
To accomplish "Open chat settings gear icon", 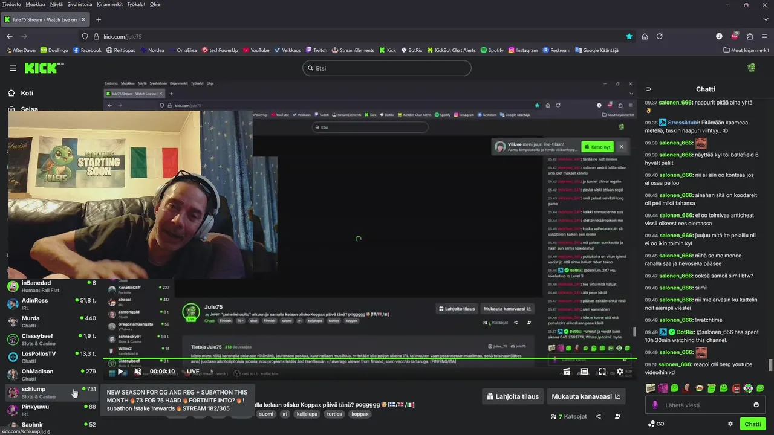I will [x=730, y=424].
